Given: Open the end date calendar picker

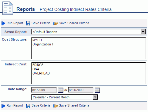Looking at the screenshot, I should 97,90.
